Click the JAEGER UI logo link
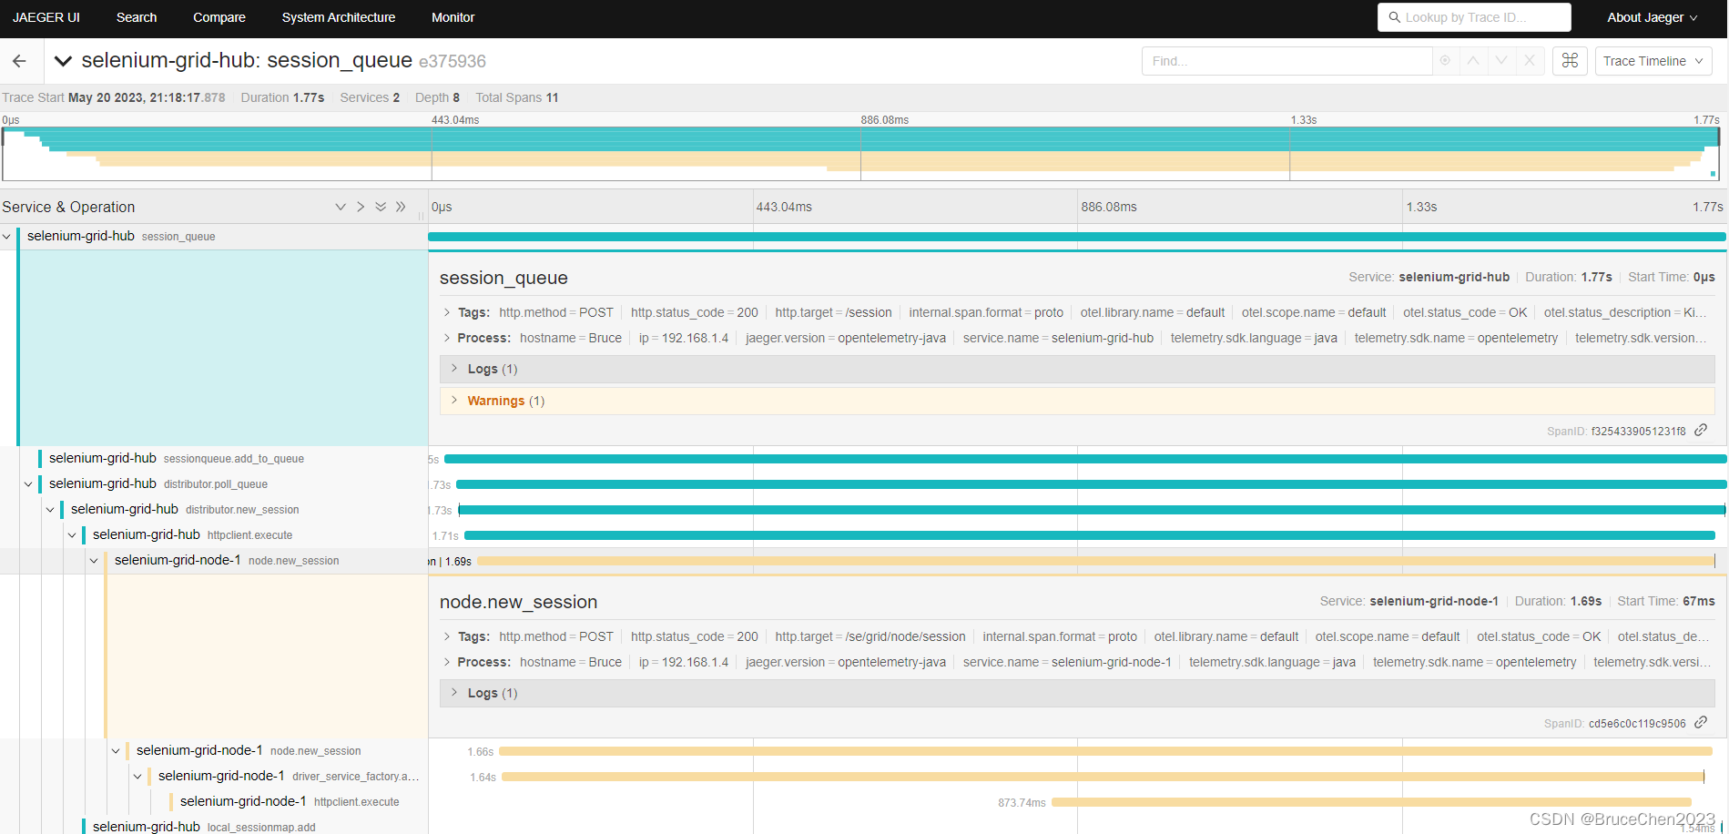 point(46,16)
